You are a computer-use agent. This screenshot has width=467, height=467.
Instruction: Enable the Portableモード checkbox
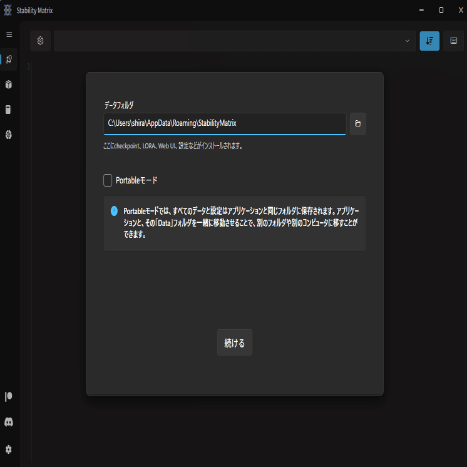click(108, 180)
